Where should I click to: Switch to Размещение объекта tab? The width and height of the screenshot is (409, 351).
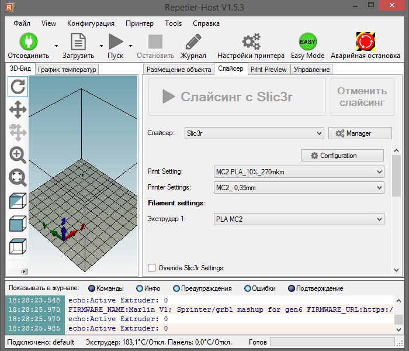(179, 70)
